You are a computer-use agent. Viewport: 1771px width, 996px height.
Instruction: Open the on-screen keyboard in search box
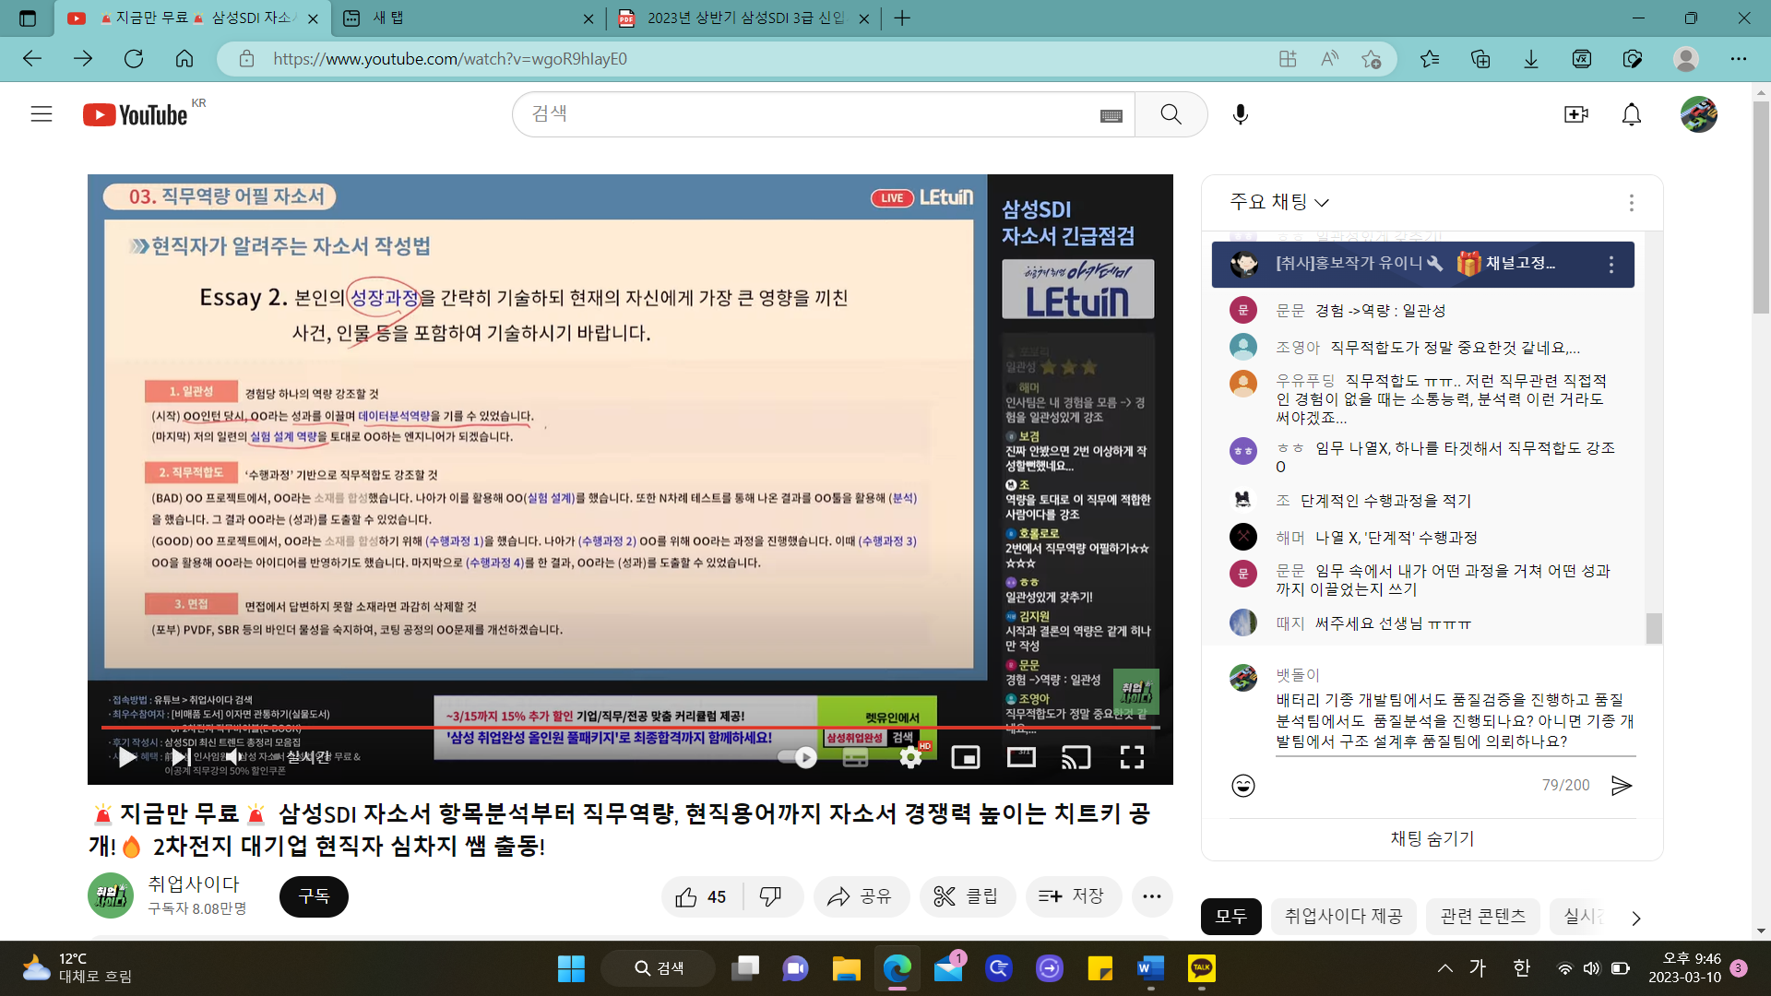tap(1111, 115)
